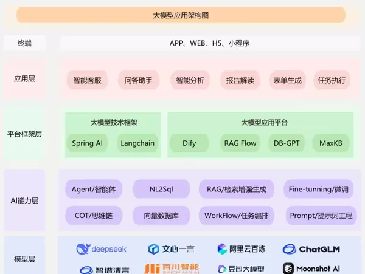Screen dimensions: 365x274
Task: Click the AI能力层 layer label
Action: pyautogui.click(x=24, y=200)
